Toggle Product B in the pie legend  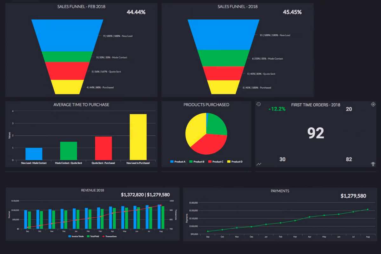tap(197, 162)
